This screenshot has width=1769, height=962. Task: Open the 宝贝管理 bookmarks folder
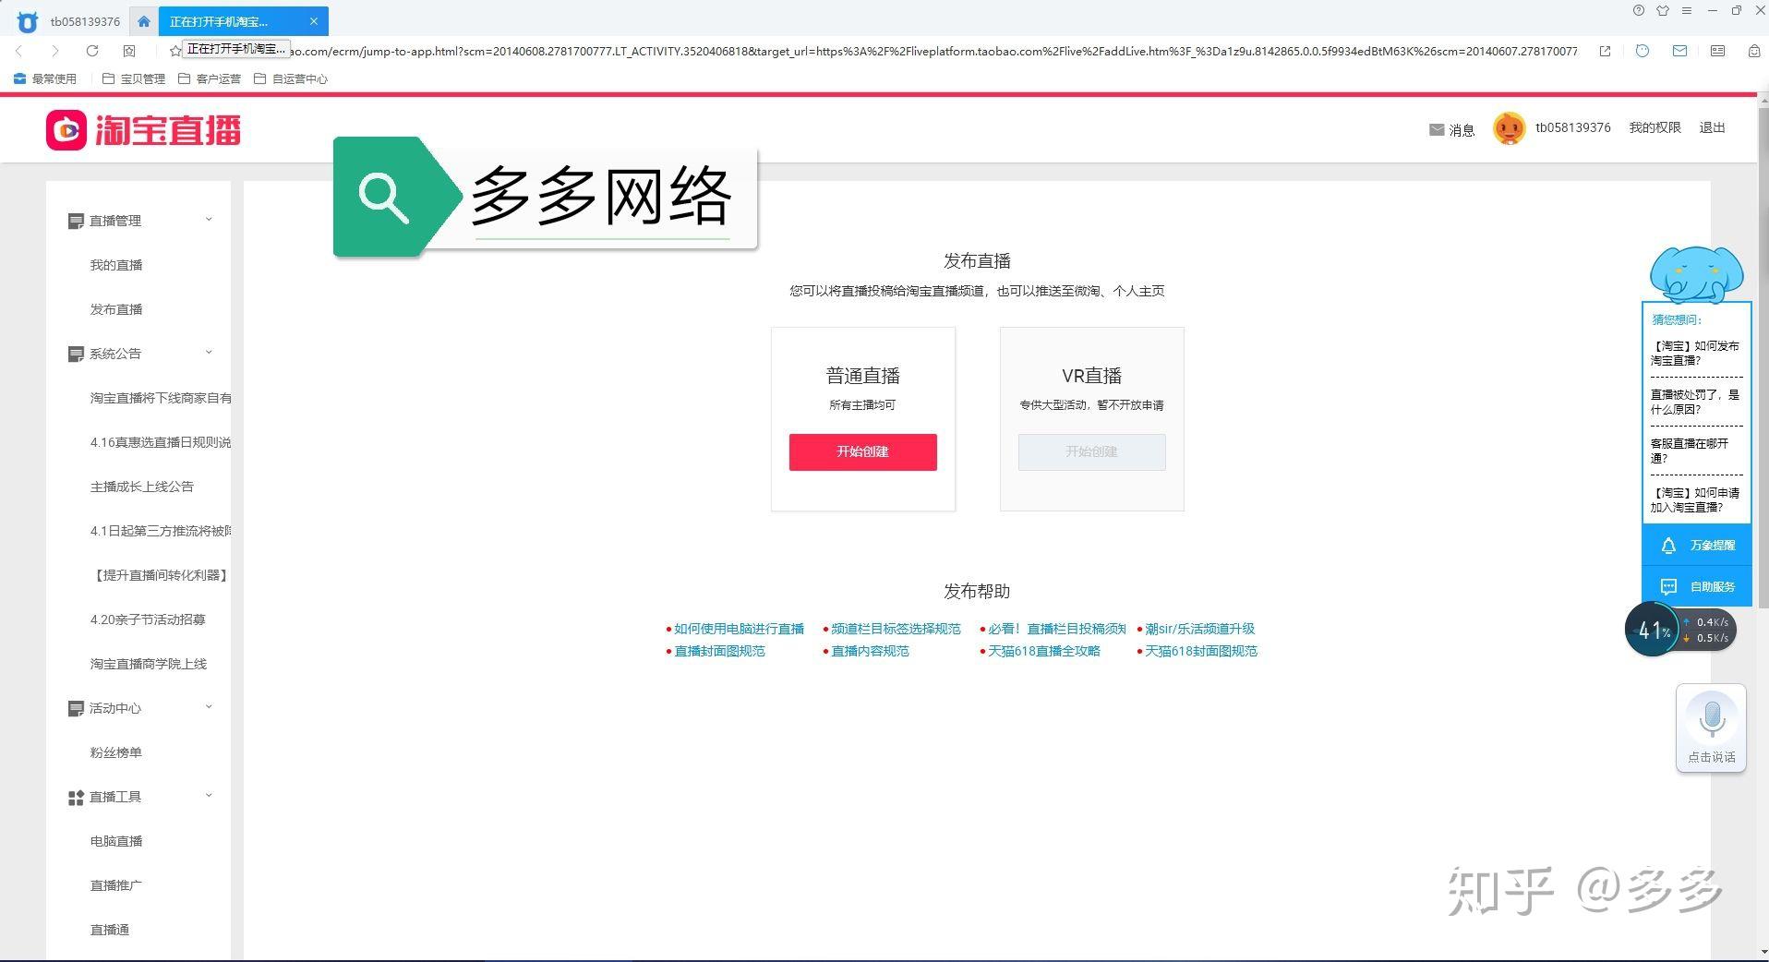pos(134,78)
